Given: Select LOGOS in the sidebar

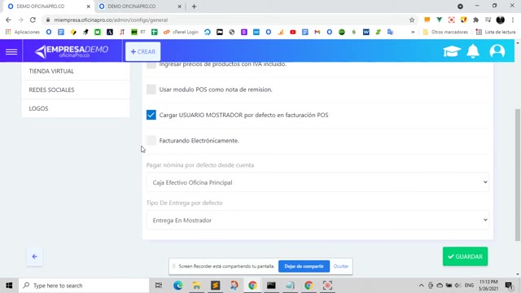Looking at the screenshot, I should point(76,108).
